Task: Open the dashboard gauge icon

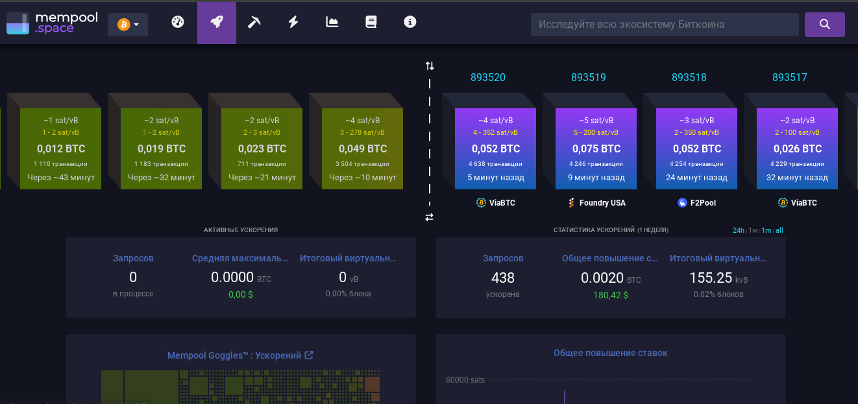Action: tap(178, 22)
